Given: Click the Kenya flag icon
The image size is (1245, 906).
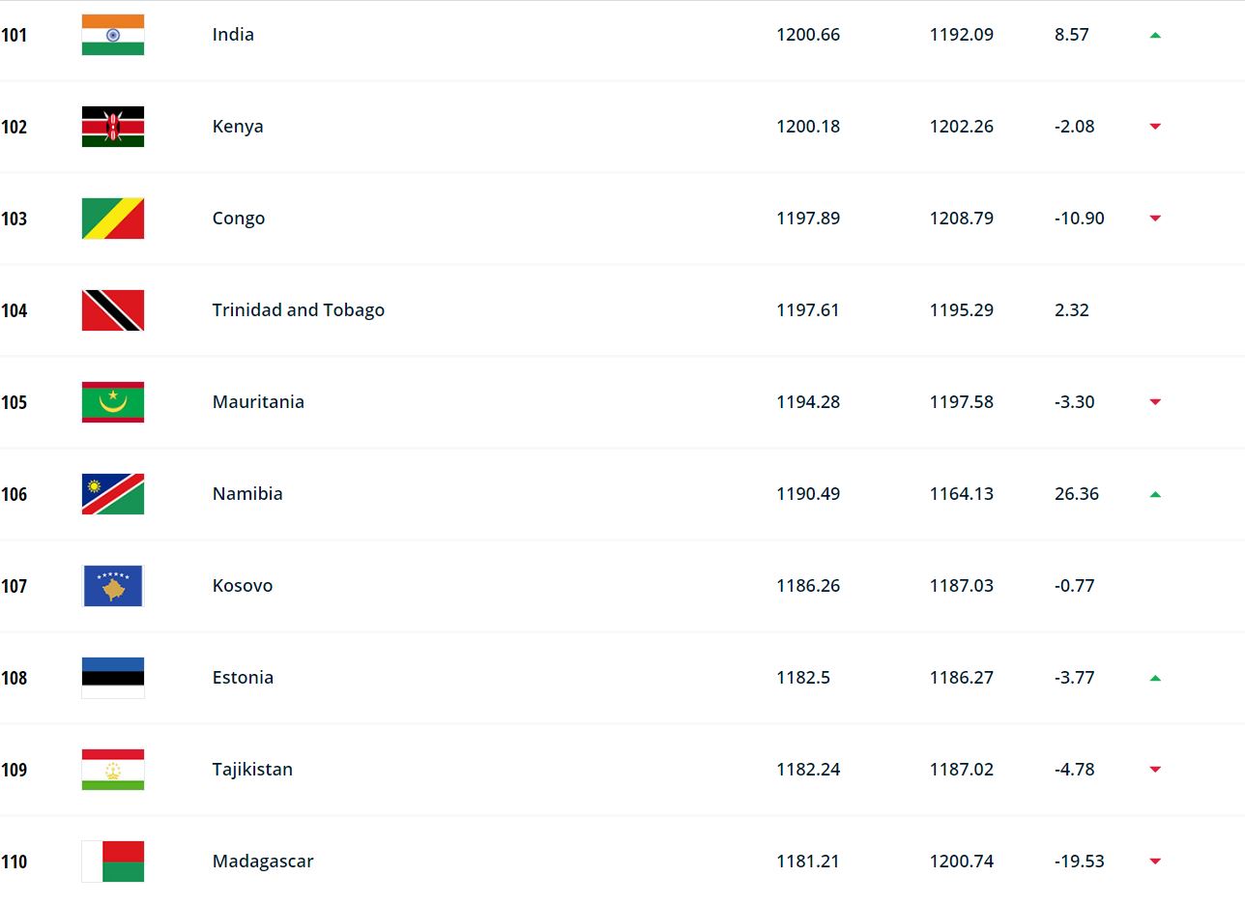Looking at the screenshot, I should [x=113, y=127].
